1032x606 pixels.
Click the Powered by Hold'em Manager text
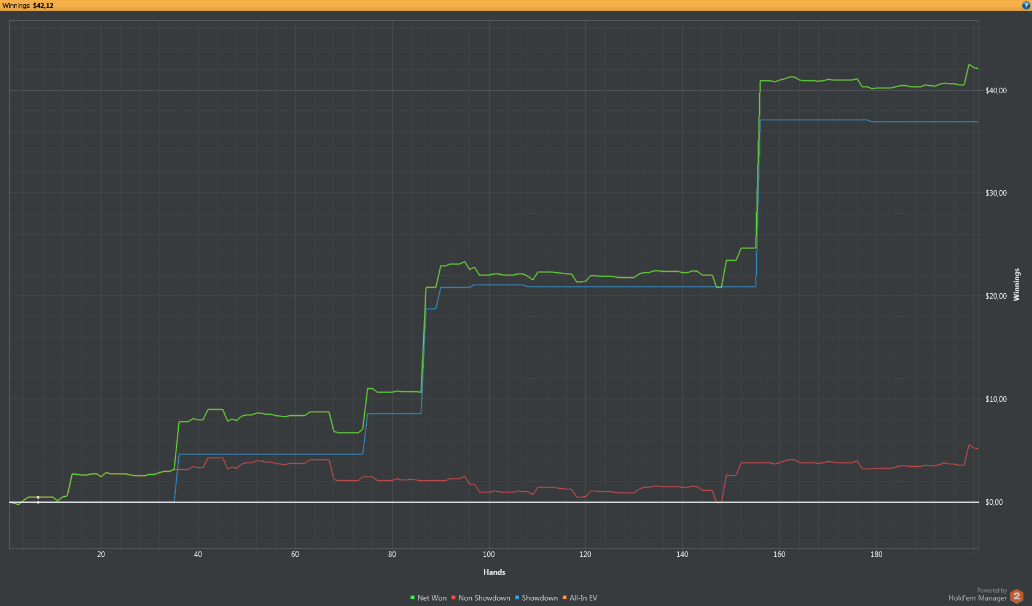(977, 595)
